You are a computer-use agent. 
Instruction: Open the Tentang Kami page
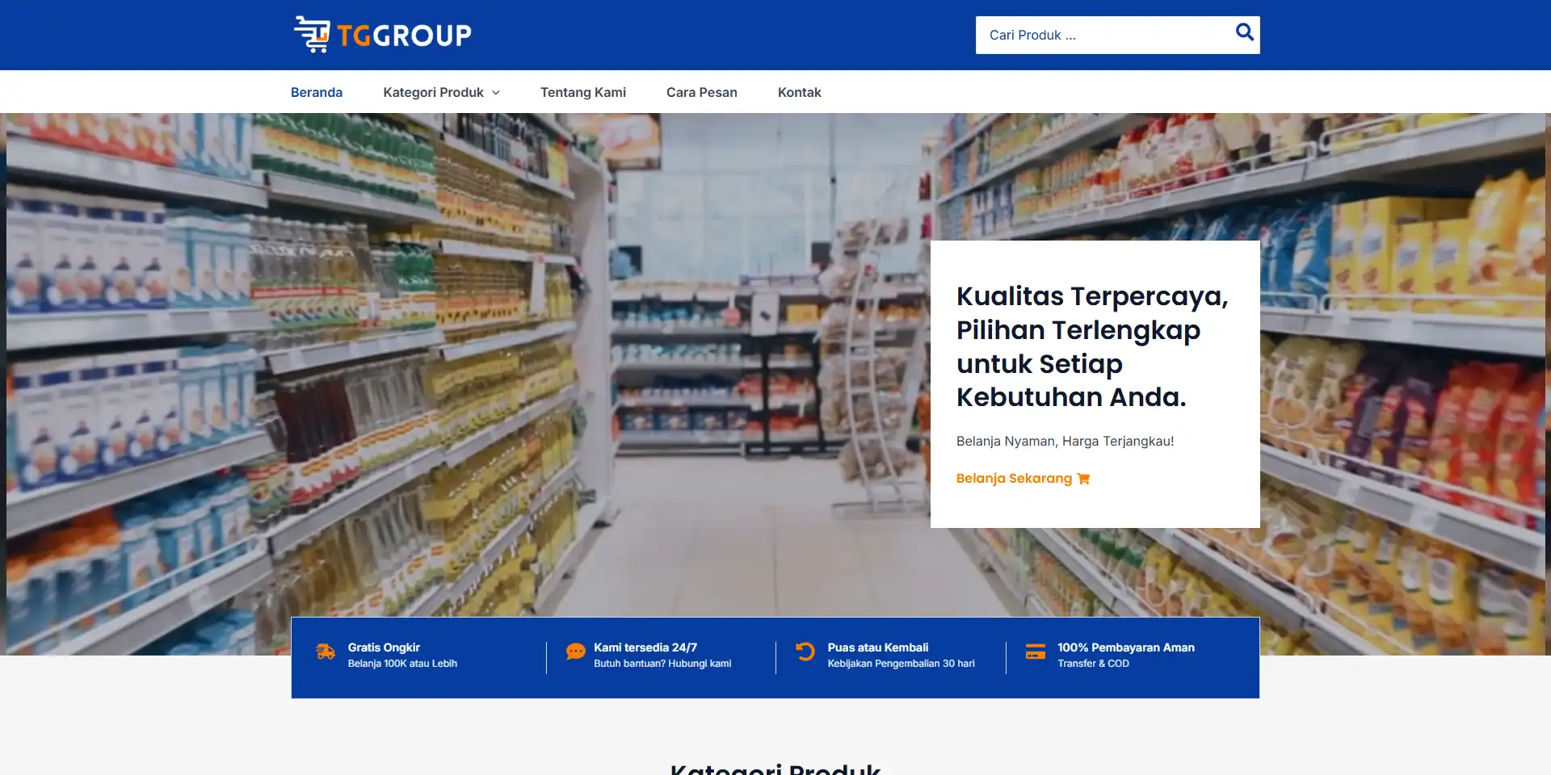point(583,92)
